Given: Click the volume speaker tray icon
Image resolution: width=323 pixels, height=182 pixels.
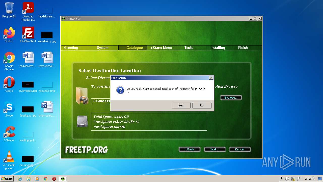Looking at the screenshot, I should [x=287, y=179].
